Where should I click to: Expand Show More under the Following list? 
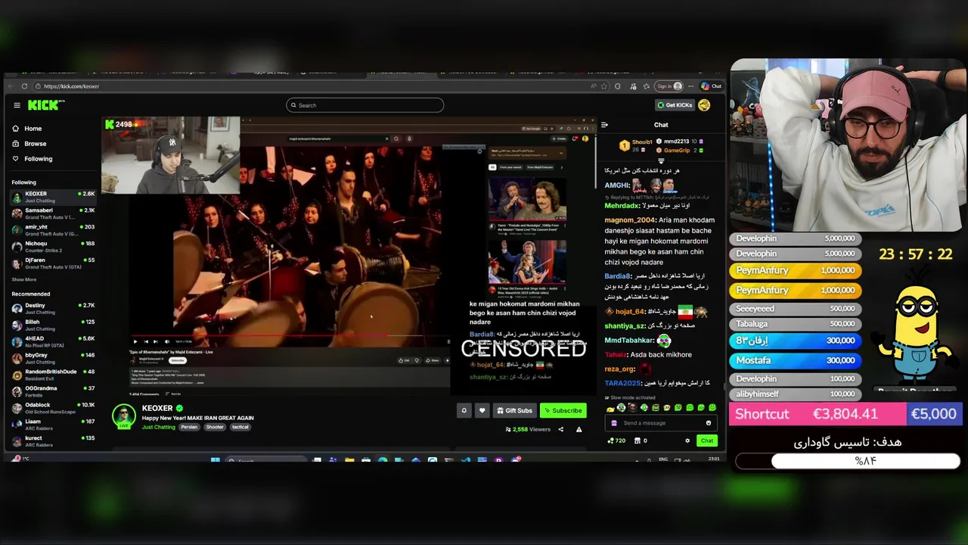[24, 279]
